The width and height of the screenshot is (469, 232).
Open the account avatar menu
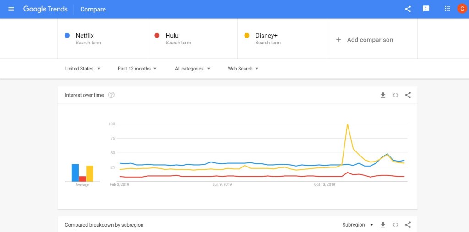pyautogui.click(x=462, y=9)
